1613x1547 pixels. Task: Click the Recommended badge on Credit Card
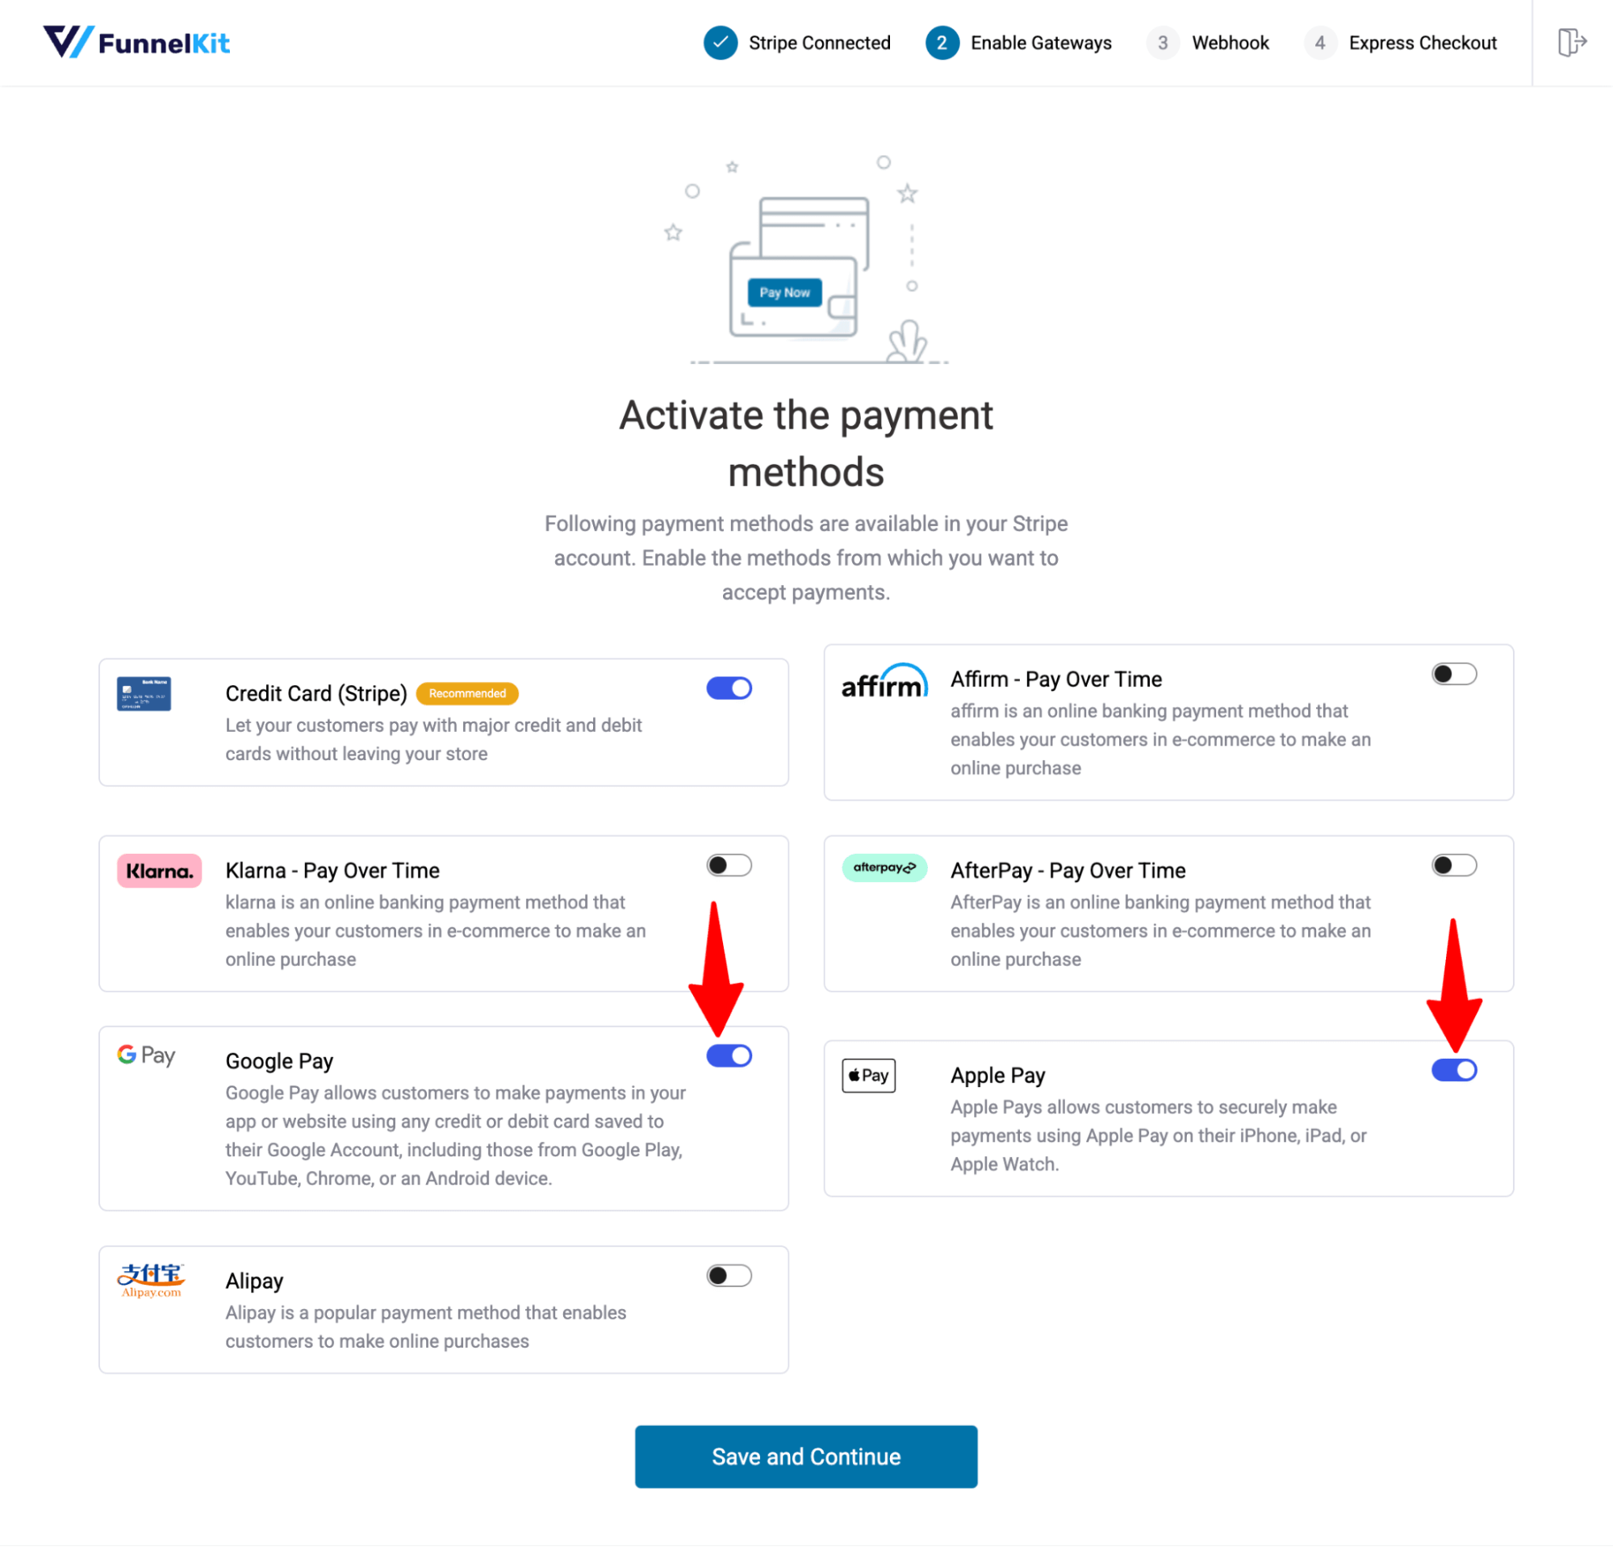[x=466, y=693]
